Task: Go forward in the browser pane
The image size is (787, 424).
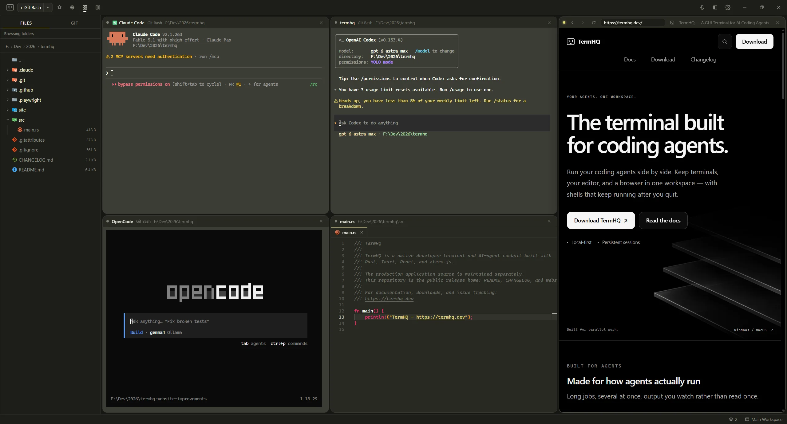Action: point(583,23)
